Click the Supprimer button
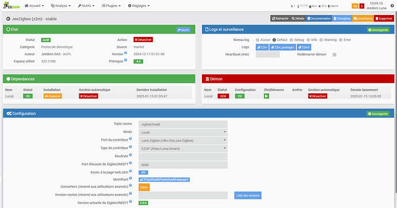Screen dimensions: 397x208 [384, 18]
